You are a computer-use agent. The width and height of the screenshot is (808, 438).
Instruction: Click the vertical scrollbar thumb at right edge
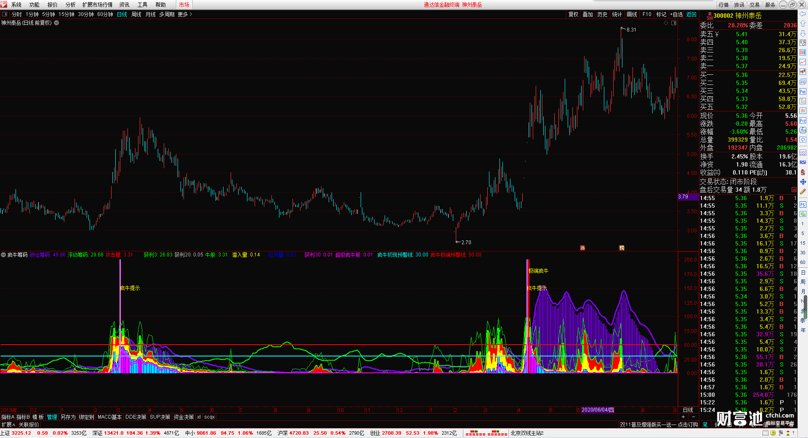coord(805,306)
